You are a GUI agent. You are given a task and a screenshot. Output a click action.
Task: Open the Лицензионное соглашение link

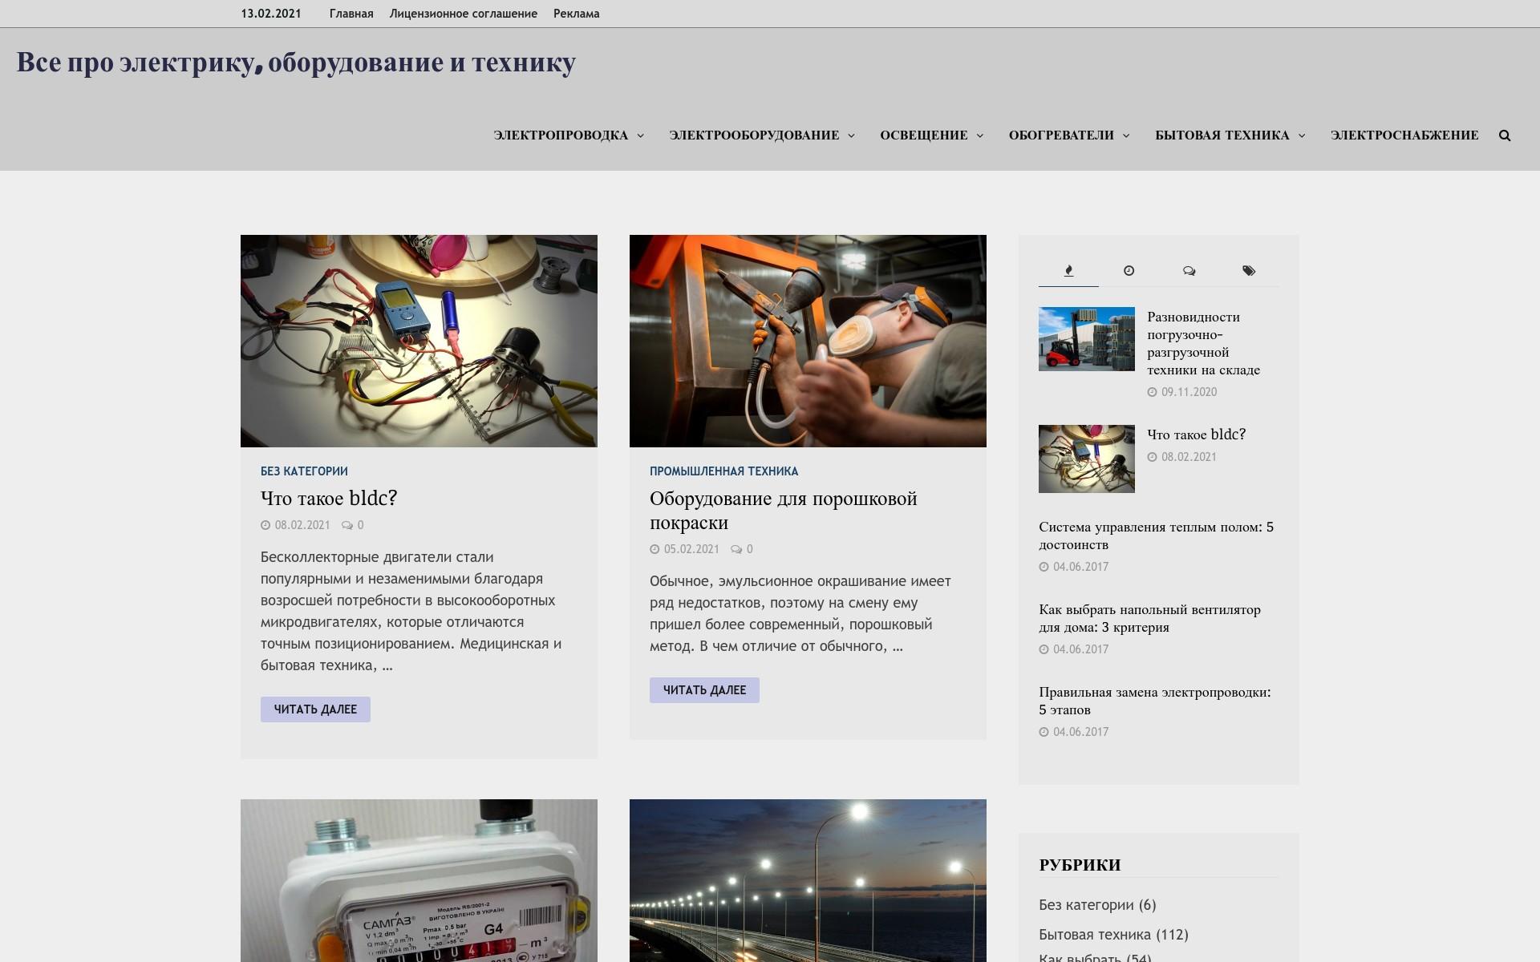[463, 14]
